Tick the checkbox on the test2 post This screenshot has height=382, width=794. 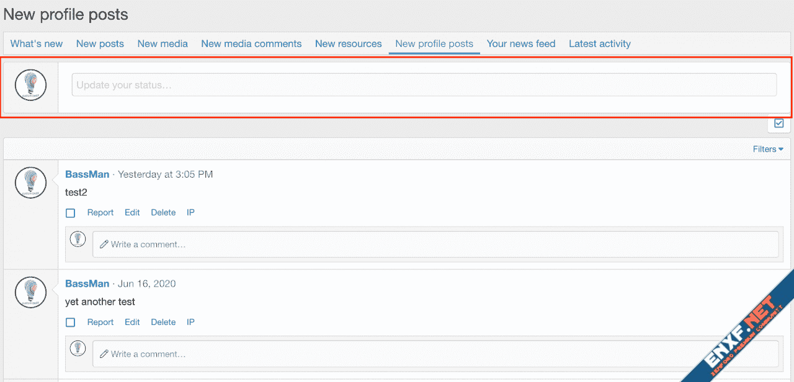[x=71, y=213]
